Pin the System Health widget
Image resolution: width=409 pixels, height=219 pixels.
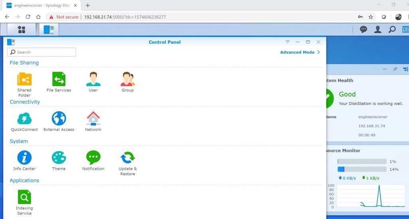(x=395, y=69)
